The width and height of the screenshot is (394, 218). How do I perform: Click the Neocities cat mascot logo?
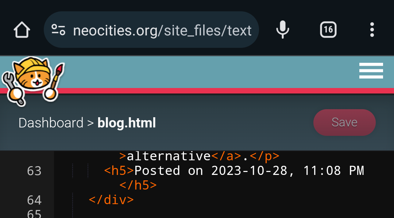pyautogui.click(x=33, y=81)
